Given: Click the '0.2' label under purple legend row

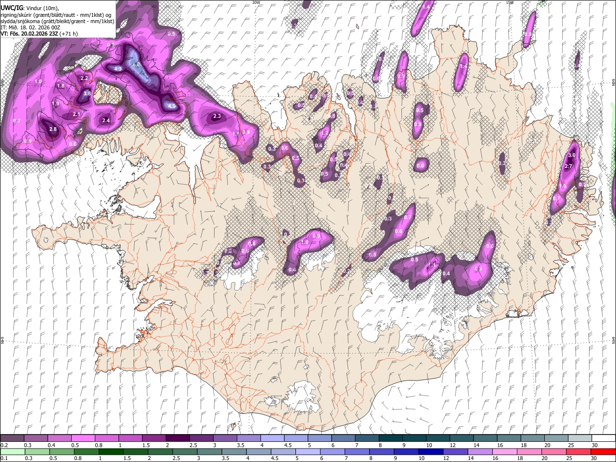Looking at the screenshot, I should pyautogui.click(x=4, y=445).
